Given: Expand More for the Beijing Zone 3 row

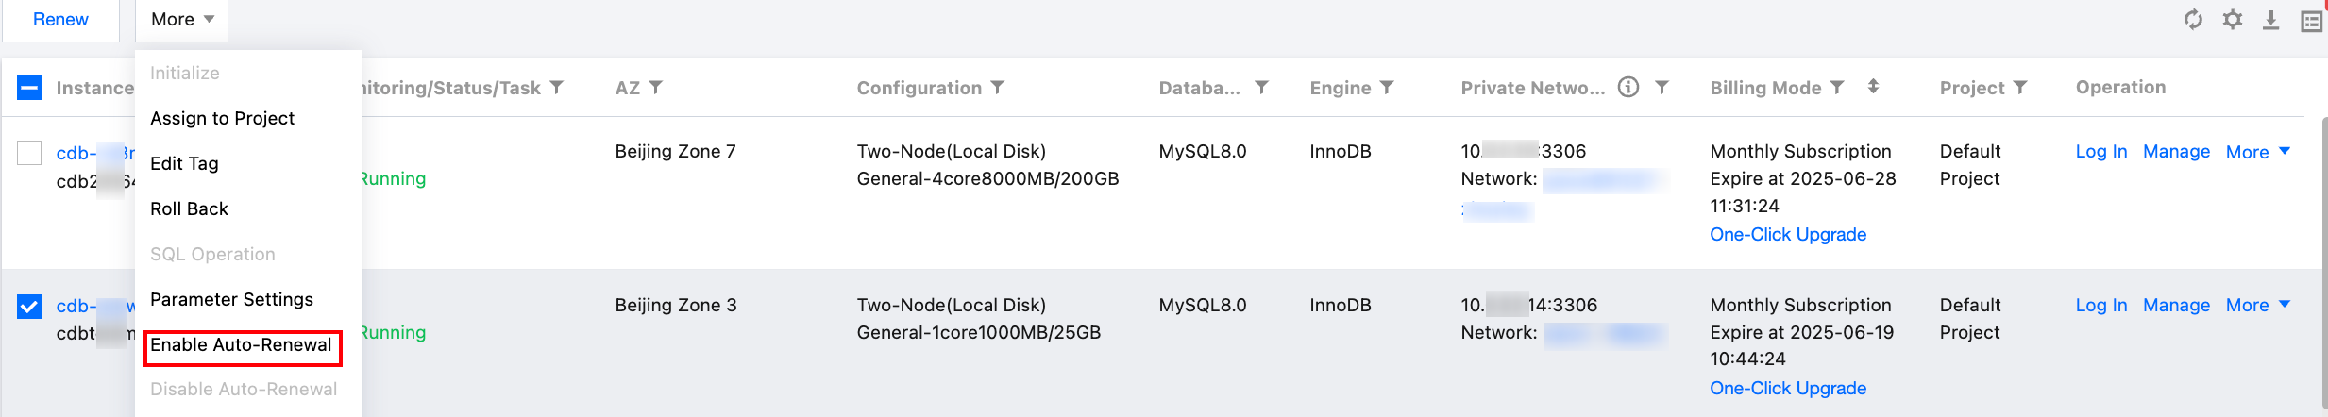Looking at the screenshot, I should coord(2257,306).
